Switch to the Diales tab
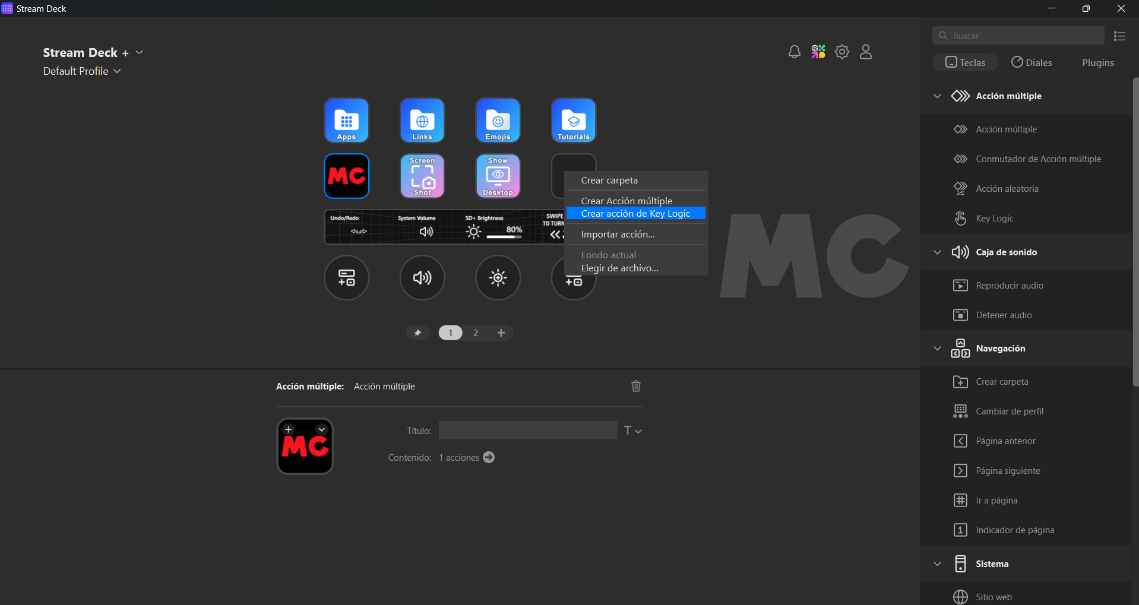Screen dimensions: 1139x605 click(1032, 62)
